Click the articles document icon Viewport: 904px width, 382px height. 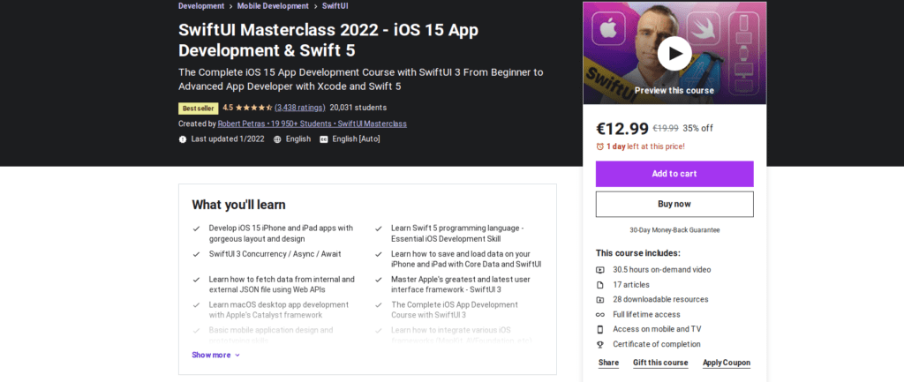[x=600, y=285]
